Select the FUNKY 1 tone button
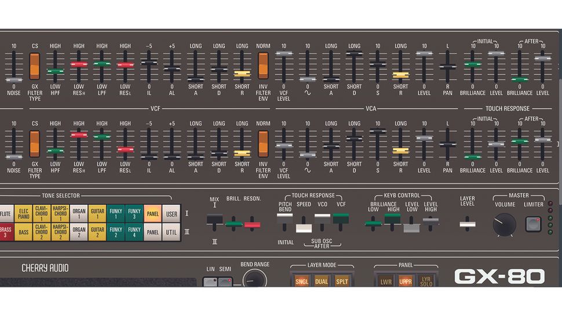The image size is (562, 316). pyautogui.click(x=116, y=214)
